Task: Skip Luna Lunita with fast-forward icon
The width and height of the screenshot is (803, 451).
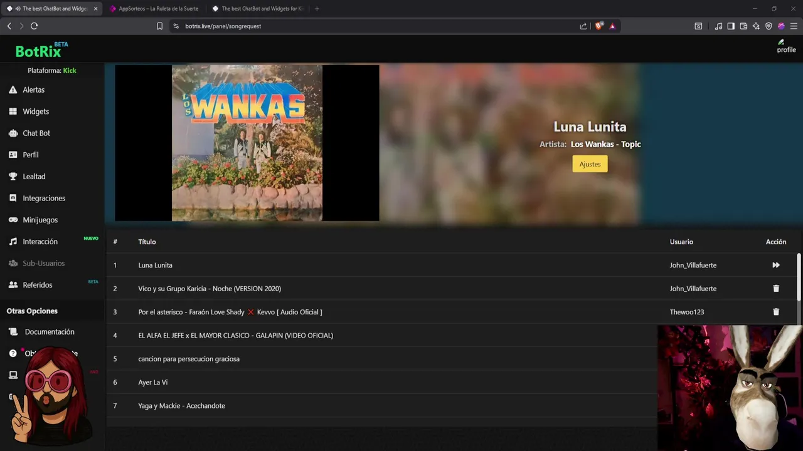Action: point(776,265)
